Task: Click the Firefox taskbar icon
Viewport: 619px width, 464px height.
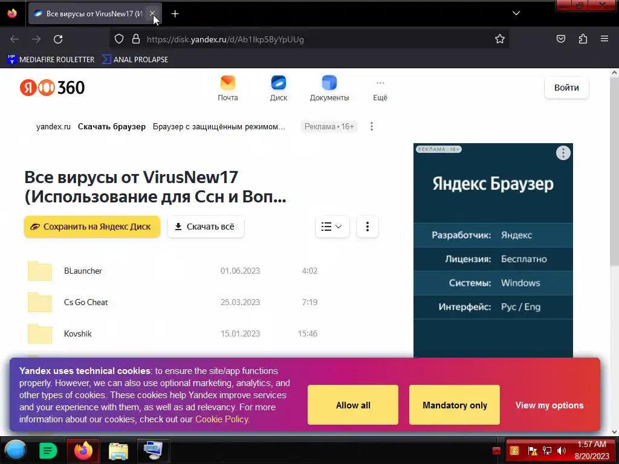Action: point(83,450)
